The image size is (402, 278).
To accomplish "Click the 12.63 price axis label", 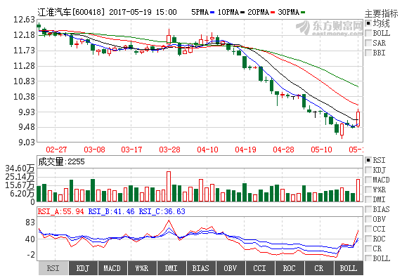I will tap(24, 20).
